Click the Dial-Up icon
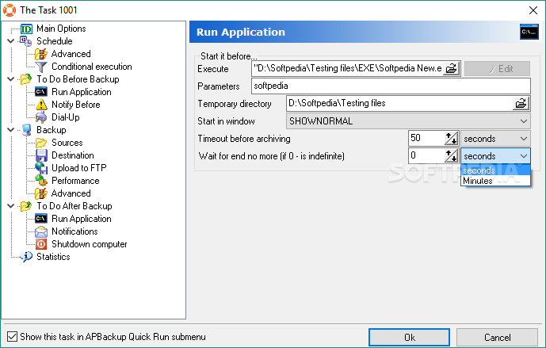 tap(41, 117)
